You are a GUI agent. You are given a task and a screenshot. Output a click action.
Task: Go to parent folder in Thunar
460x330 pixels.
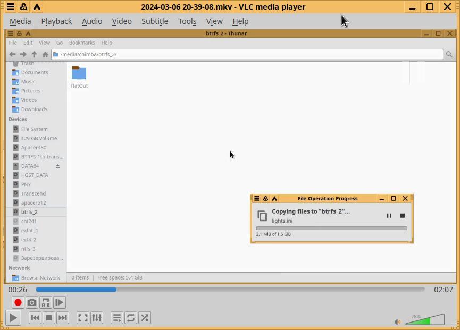[34, 54]
